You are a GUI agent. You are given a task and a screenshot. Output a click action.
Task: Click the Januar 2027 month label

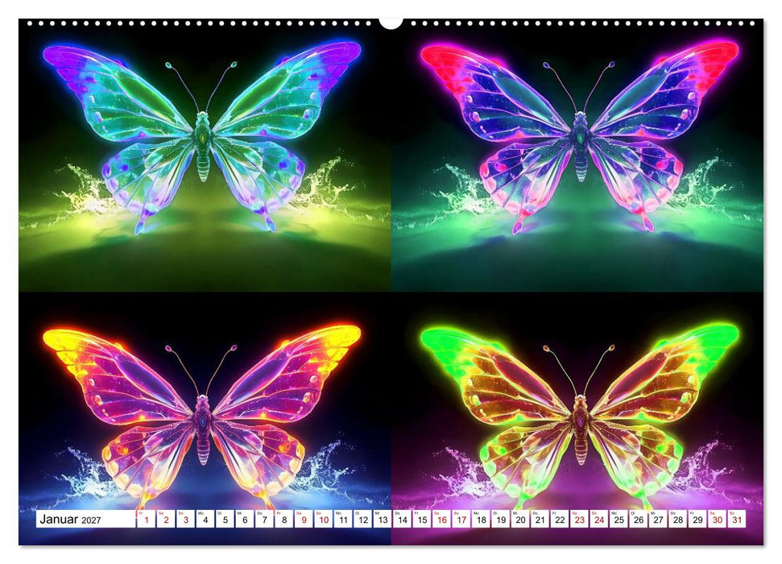click(x=70, y=520)
